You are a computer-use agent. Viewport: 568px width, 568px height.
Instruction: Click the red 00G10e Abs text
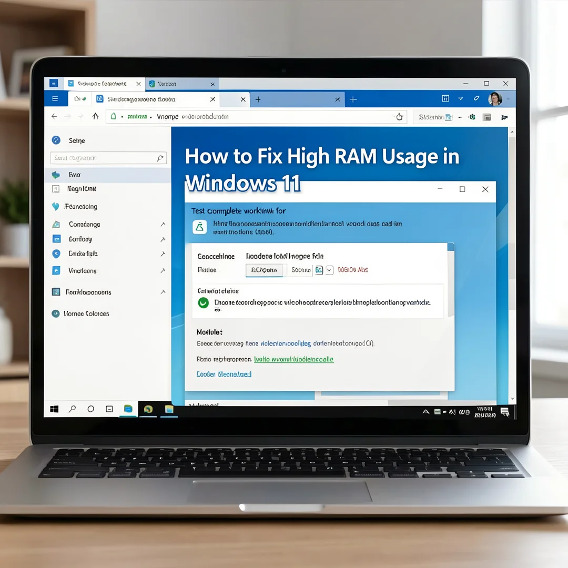pos(353,270)
